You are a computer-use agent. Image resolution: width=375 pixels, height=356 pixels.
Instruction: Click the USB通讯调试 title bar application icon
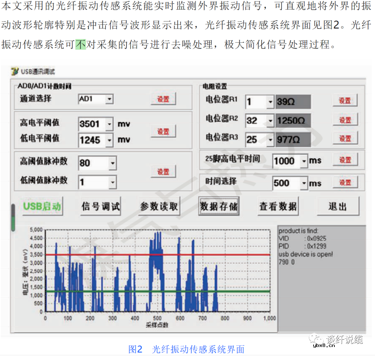[14, 70]
